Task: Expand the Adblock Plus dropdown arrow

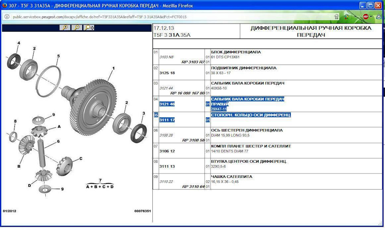Action: coord(371,17)
